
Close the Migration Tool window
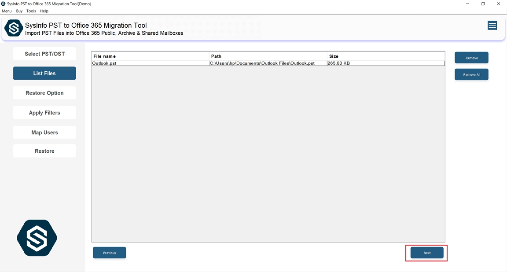pos(498,4)
